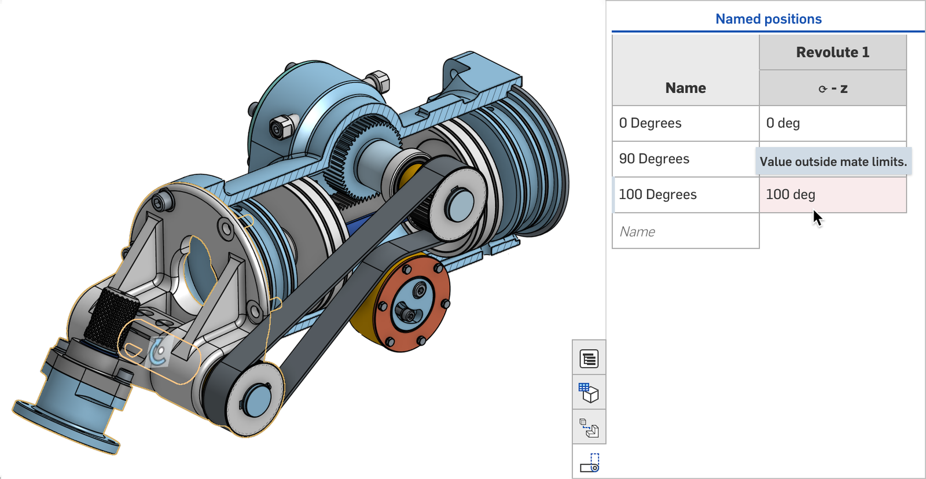
Task: Click the revolute mate icon on model
Action: 158,352
